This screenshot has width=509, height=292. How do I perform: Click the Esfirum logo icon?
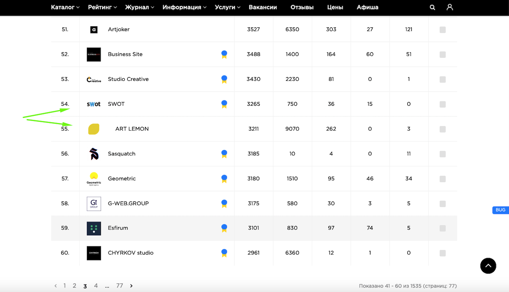tap(94, 228)
